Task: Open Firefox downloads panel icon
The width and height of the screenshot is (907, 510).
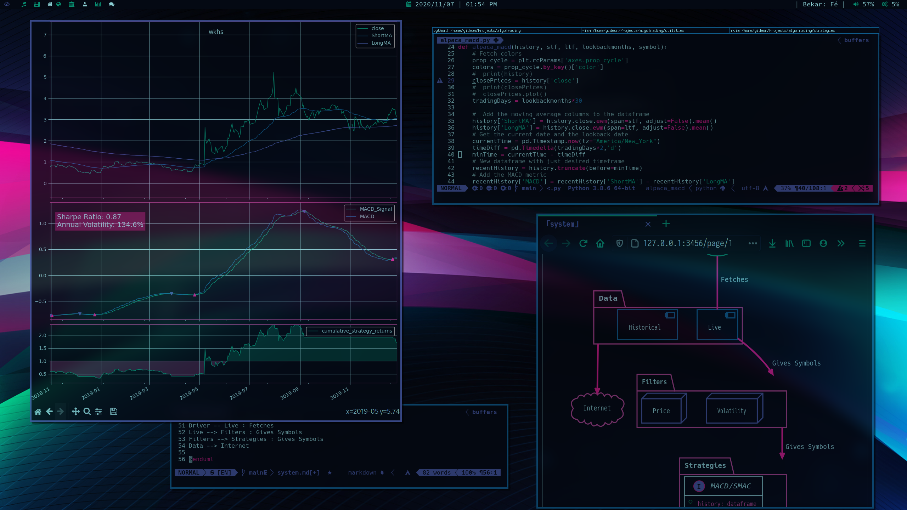Action: pos(772,243)
